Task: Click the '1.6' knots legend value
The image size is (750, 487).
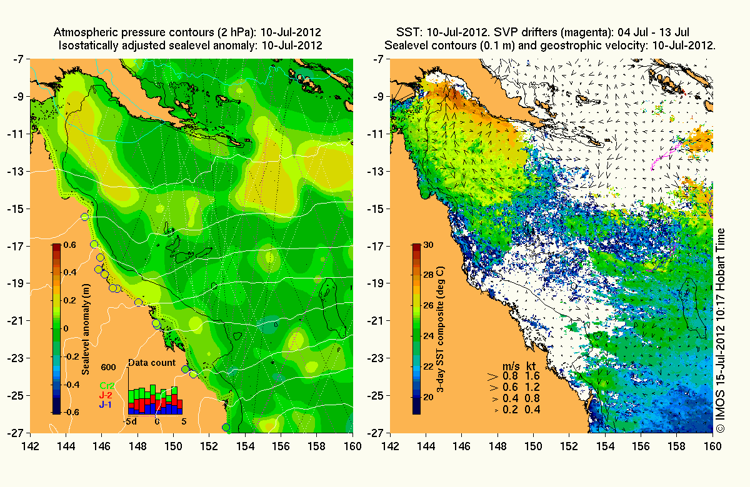Action: tap(532, 376)
